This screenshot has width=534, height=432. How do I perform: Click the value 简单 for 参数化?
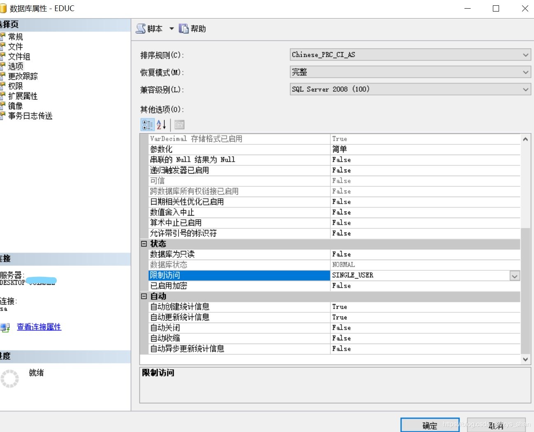pos(339,149)
